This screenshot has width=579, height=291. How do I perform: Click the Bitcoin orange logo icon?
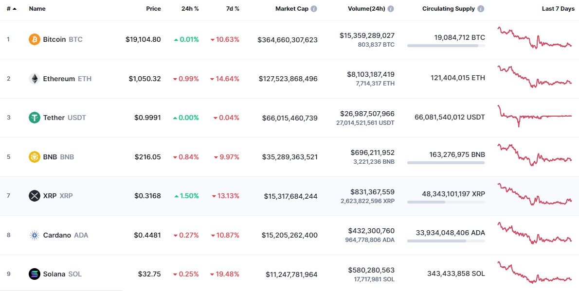[x=35, y=39]
